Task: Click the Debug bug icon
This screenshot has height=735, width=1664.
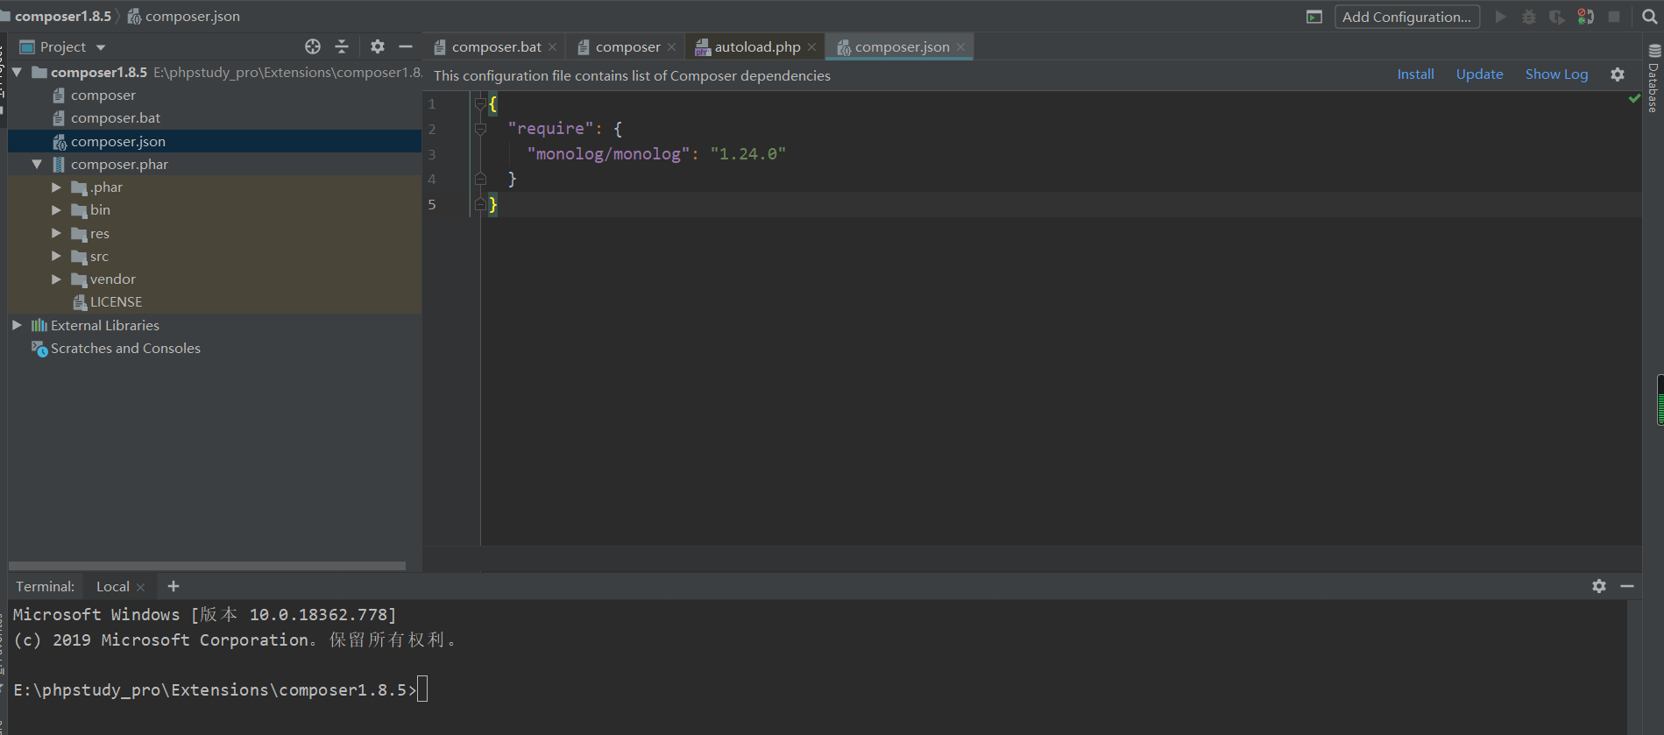Action: pos(1529,17)
